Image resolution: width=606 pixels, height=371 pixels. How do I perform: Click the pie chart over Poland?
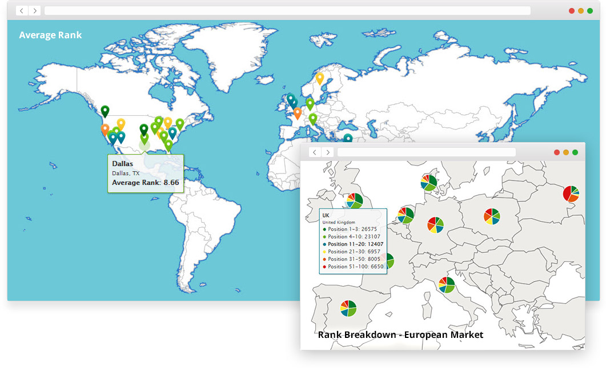pyautogui.click(x=492, y=216)
